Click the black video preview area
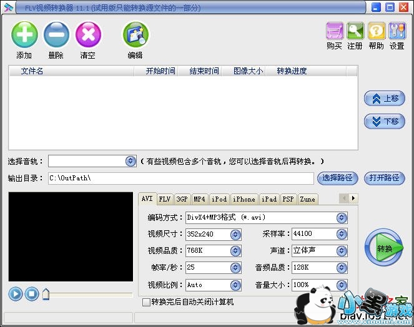Viewport: 414px width, 327px height. tap(71, 237)
